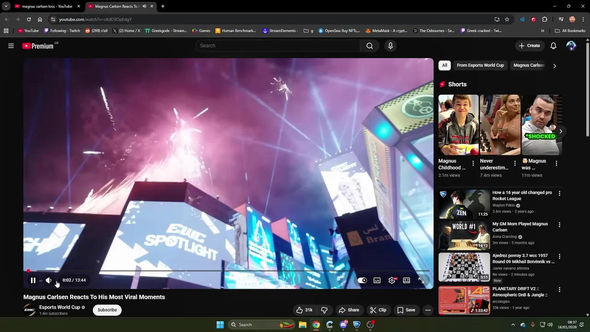
Task: Open Esports World Cup channel name
Action: (x=59, y=307)
